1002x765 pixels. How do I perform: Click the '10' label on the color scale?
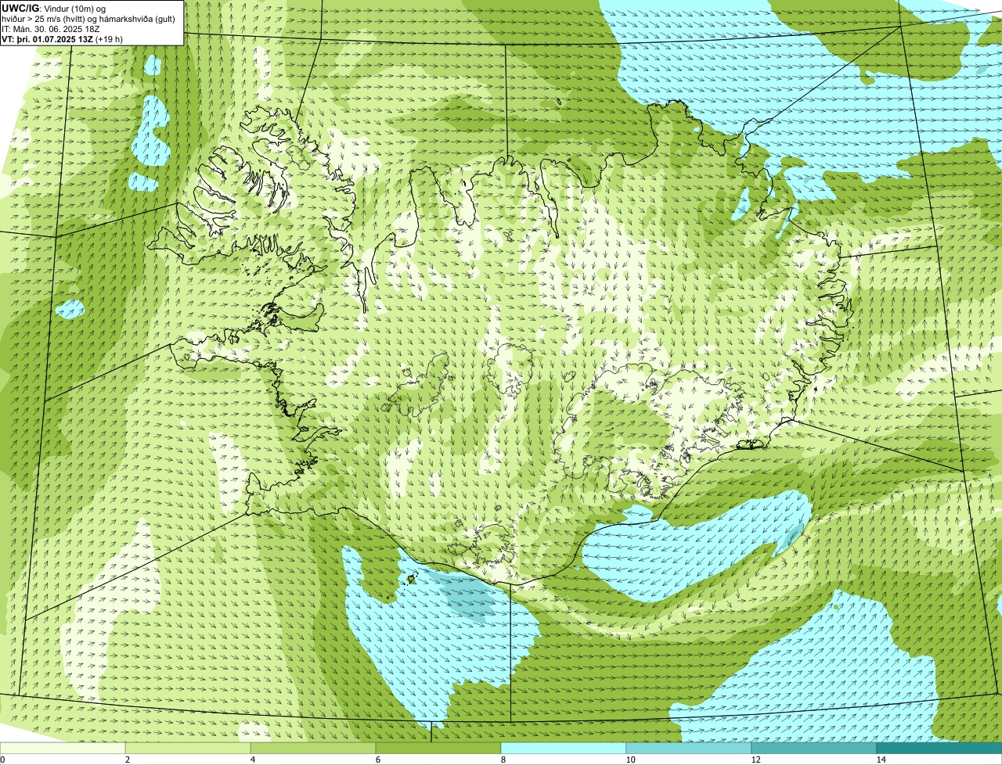pyautogui.click(x=630, y=760)
